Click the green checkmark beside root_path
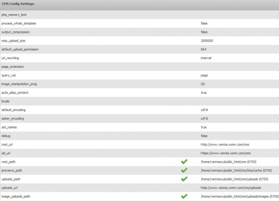279x201 pixels. click(x=184, y=162)
